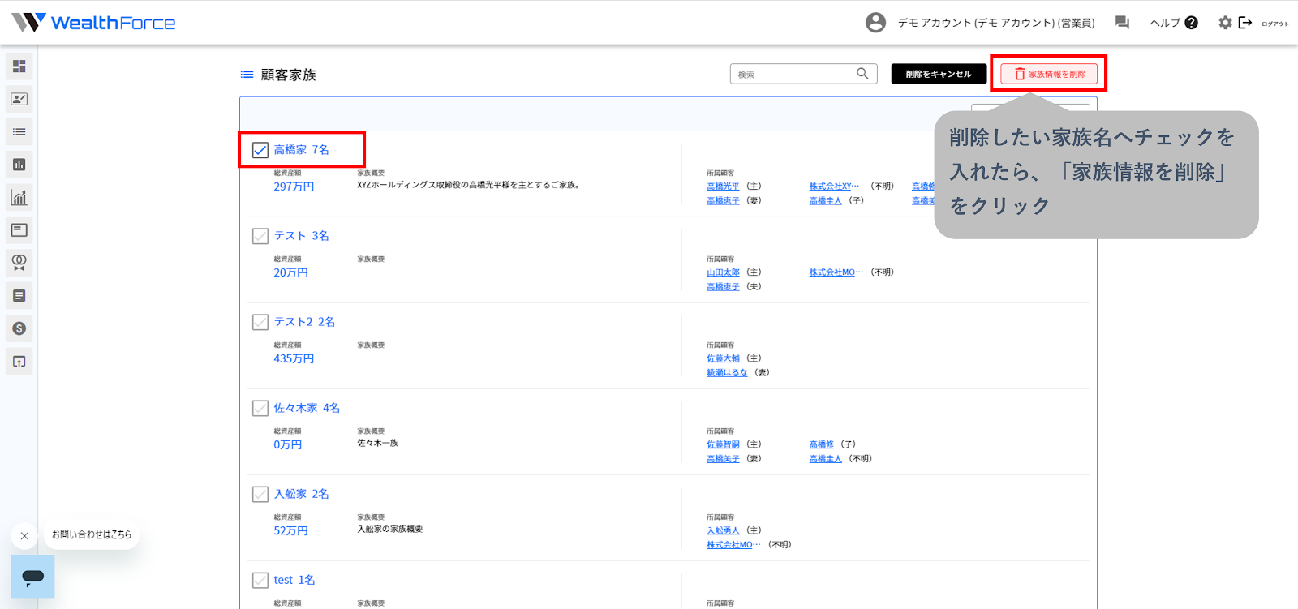Open the settings gear icon
Viewport: 1298px width, 609px height.
pos(1225,23)
